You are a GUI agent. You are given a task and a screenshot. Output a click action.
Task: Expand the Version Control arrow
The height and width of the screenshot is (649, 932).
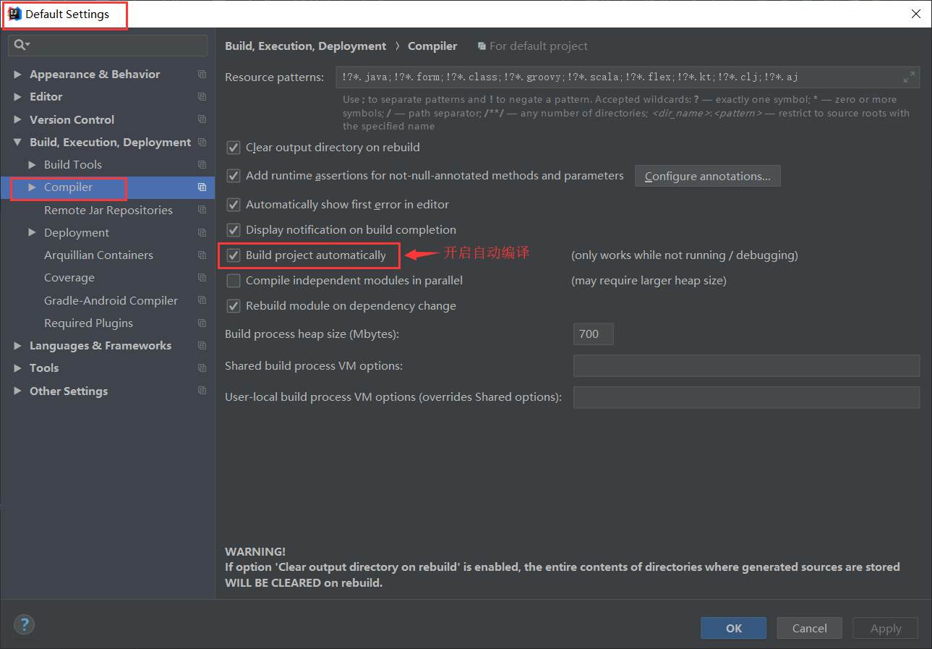point(18,119)
